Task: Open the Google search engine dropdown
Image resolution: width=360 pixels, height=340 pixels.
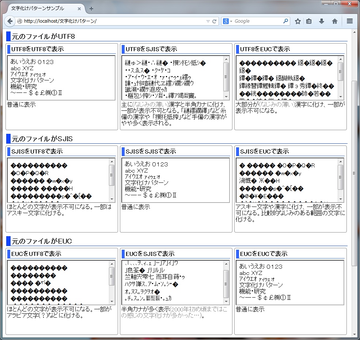Action: [x=228, y=21]
